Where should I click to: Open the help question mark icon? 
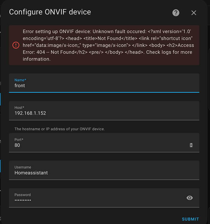coord(176,13)
